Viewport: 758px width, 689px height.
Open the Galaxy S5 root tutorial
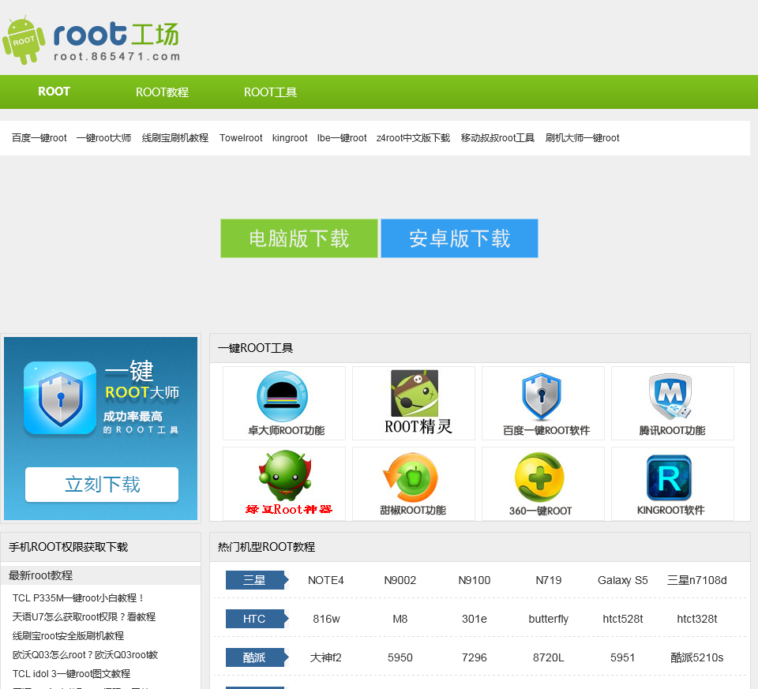[623, 580]
